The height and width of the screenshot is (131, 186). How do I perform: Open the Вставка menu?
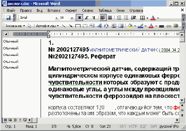54,10
